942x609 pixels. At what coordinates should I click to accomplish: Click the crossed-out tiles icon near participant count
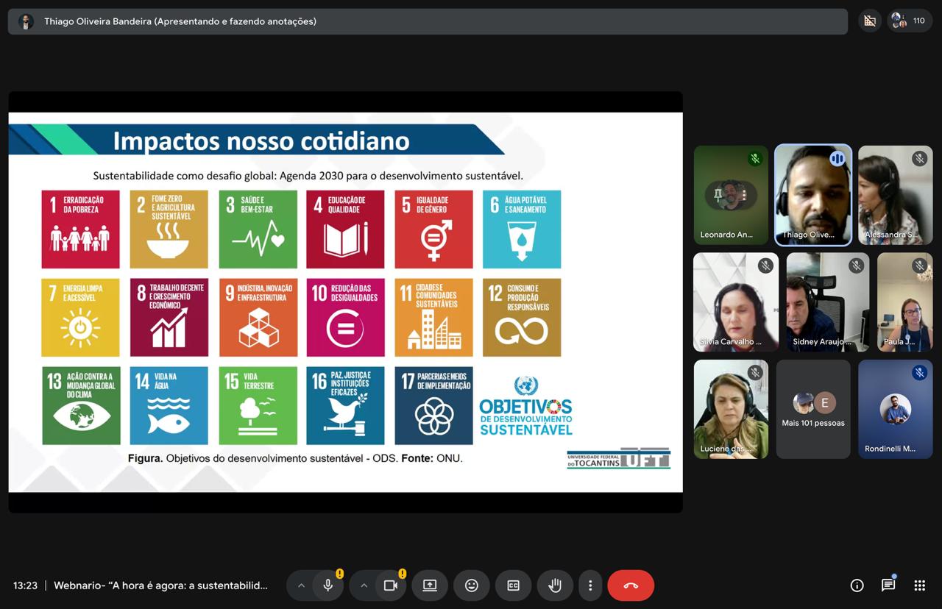[869, 21]
